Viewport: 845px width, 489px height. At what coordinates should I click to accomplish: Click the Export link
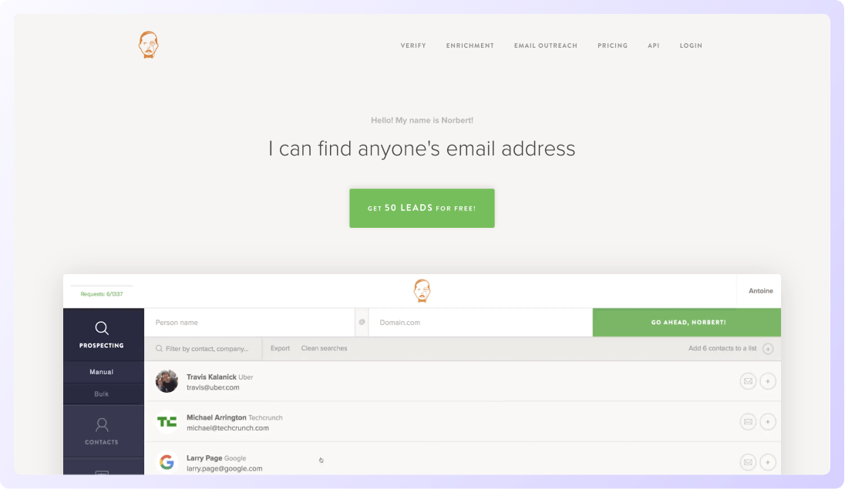point(280,349)
